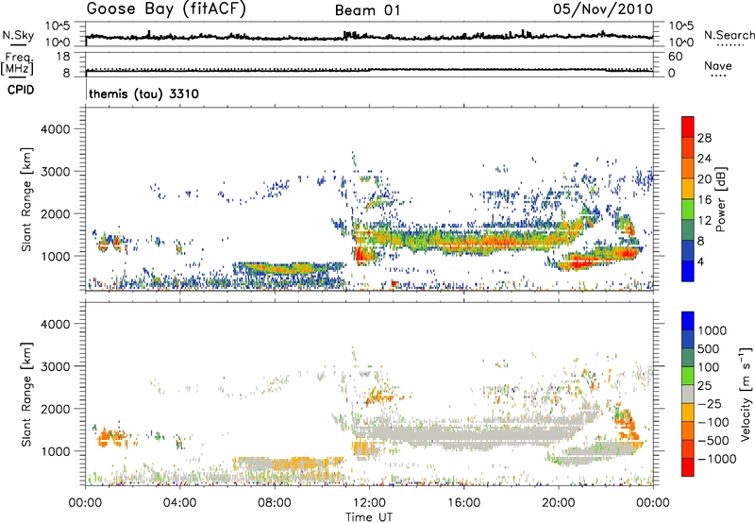
Task: Click the '-1000' label on the Velocity scale
Action: [x=717, y=459]
